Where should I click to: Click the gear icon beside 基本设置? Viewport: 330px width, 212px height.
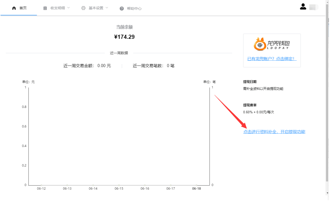83,8
